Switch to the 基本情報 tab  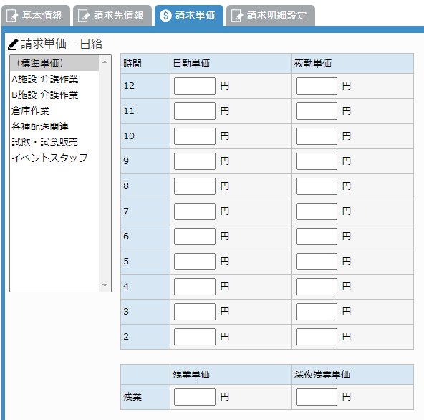36,16
